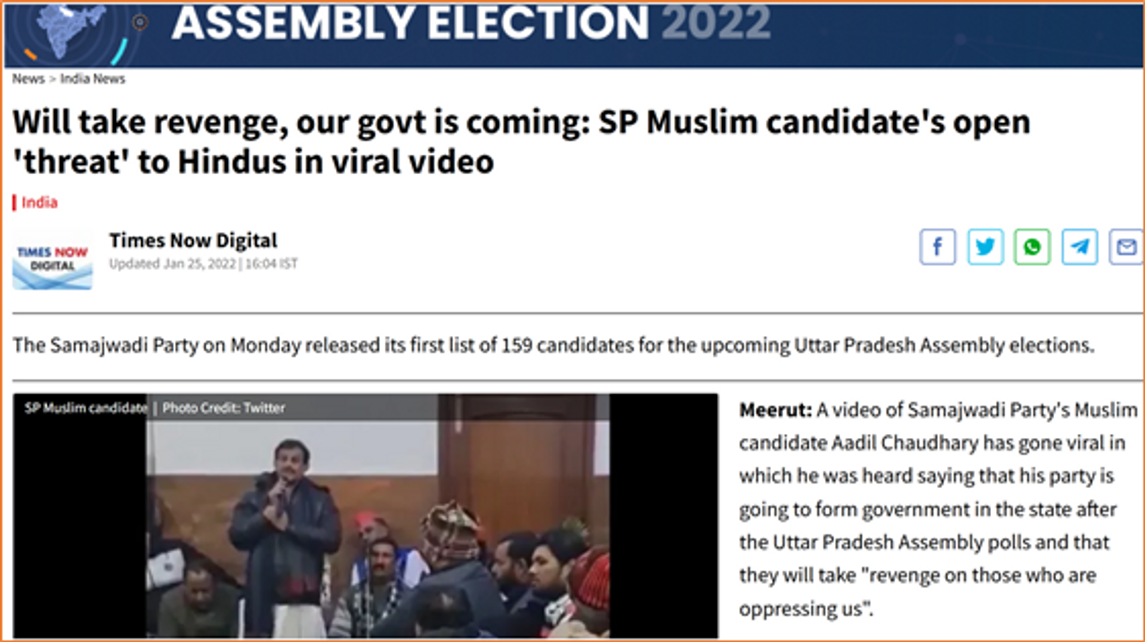Open Times Now Digital author name
This screenshot has height=642, width=1145.
click(193, 240)
